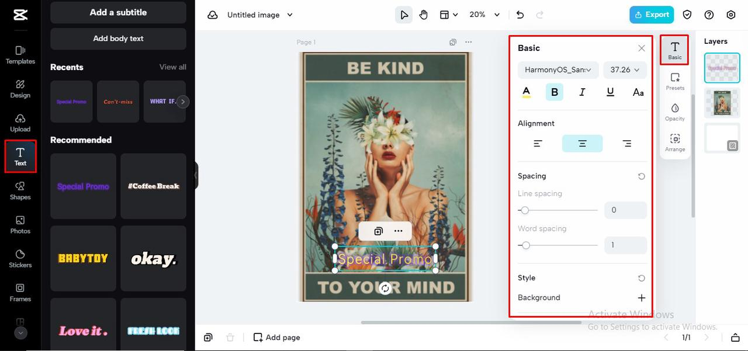Open the 20% zoom level dropdown

[484, 15]
